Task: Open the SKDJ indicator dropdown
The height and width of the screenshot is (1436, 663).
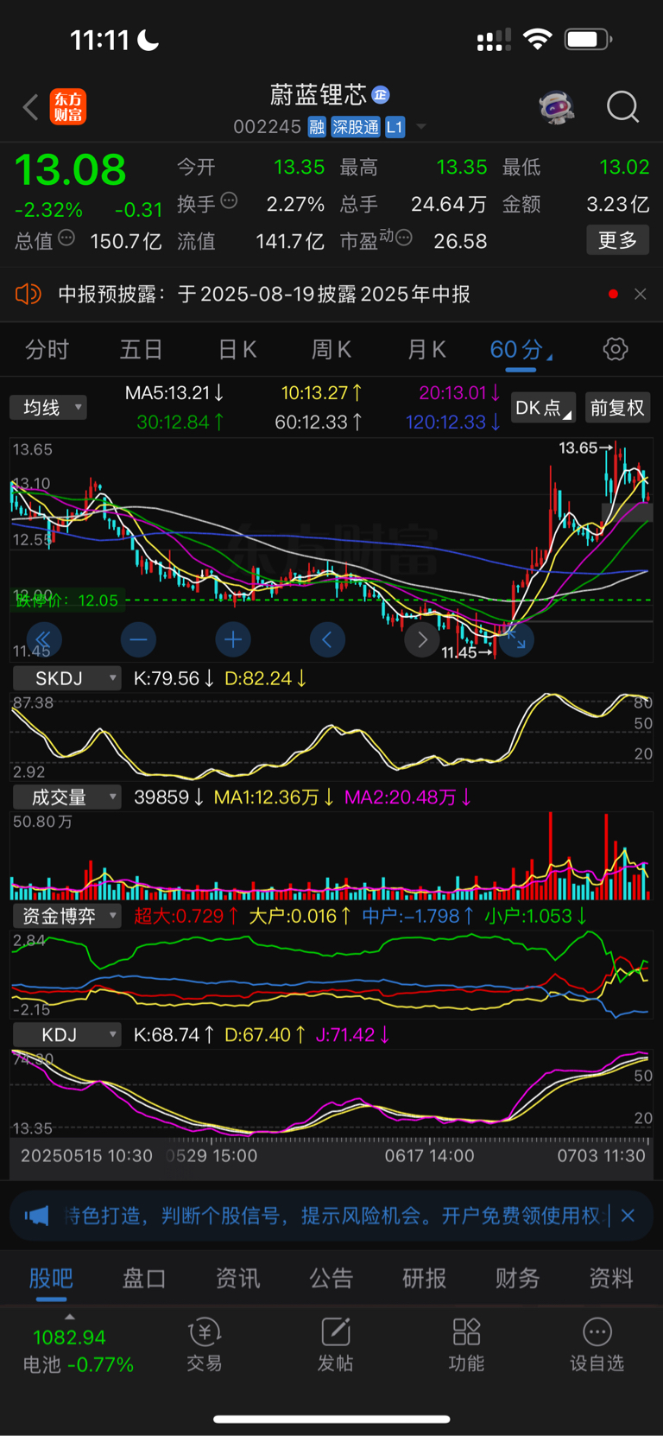Action: pyautogui.click(x=66, y=678)
